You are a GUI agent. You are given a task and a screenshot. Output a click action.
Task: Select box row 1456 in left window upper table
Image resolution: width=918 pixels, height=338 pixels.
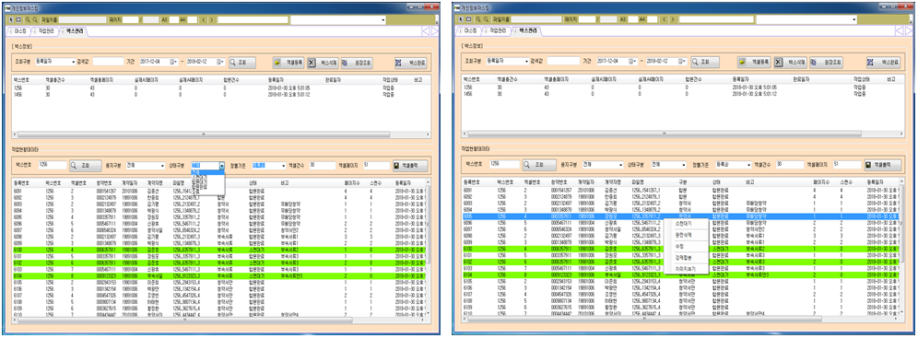pos(220,94)
